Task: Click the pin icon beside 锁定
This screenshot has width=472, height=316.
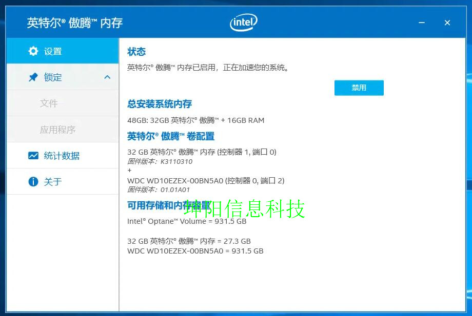Action: (33, 77)
